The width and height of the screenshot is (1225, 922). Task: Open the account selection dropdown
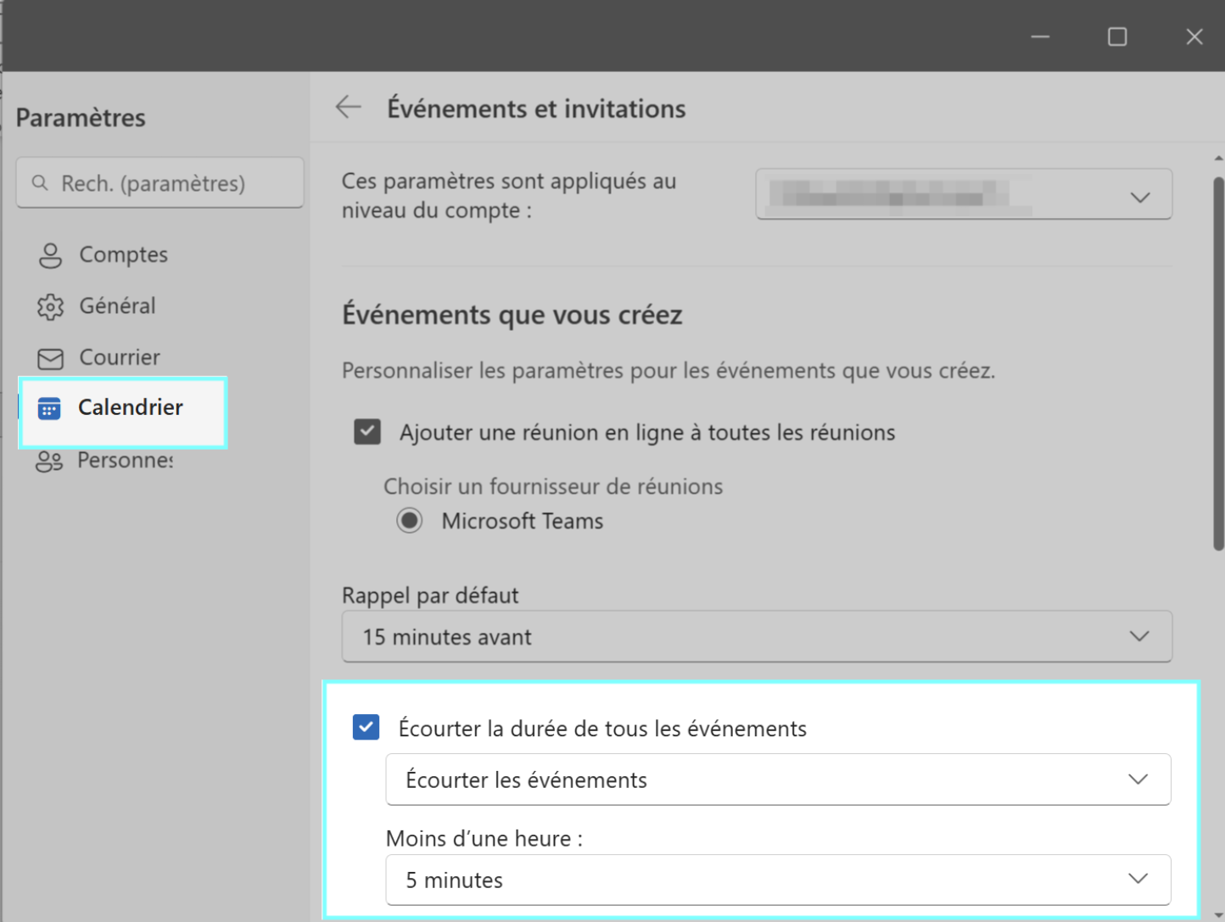point(963,195)
